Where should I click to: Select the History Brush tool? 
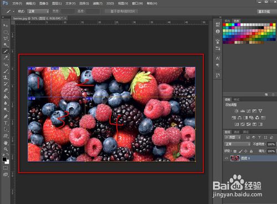pyautogui.click(x=6, y=84)
